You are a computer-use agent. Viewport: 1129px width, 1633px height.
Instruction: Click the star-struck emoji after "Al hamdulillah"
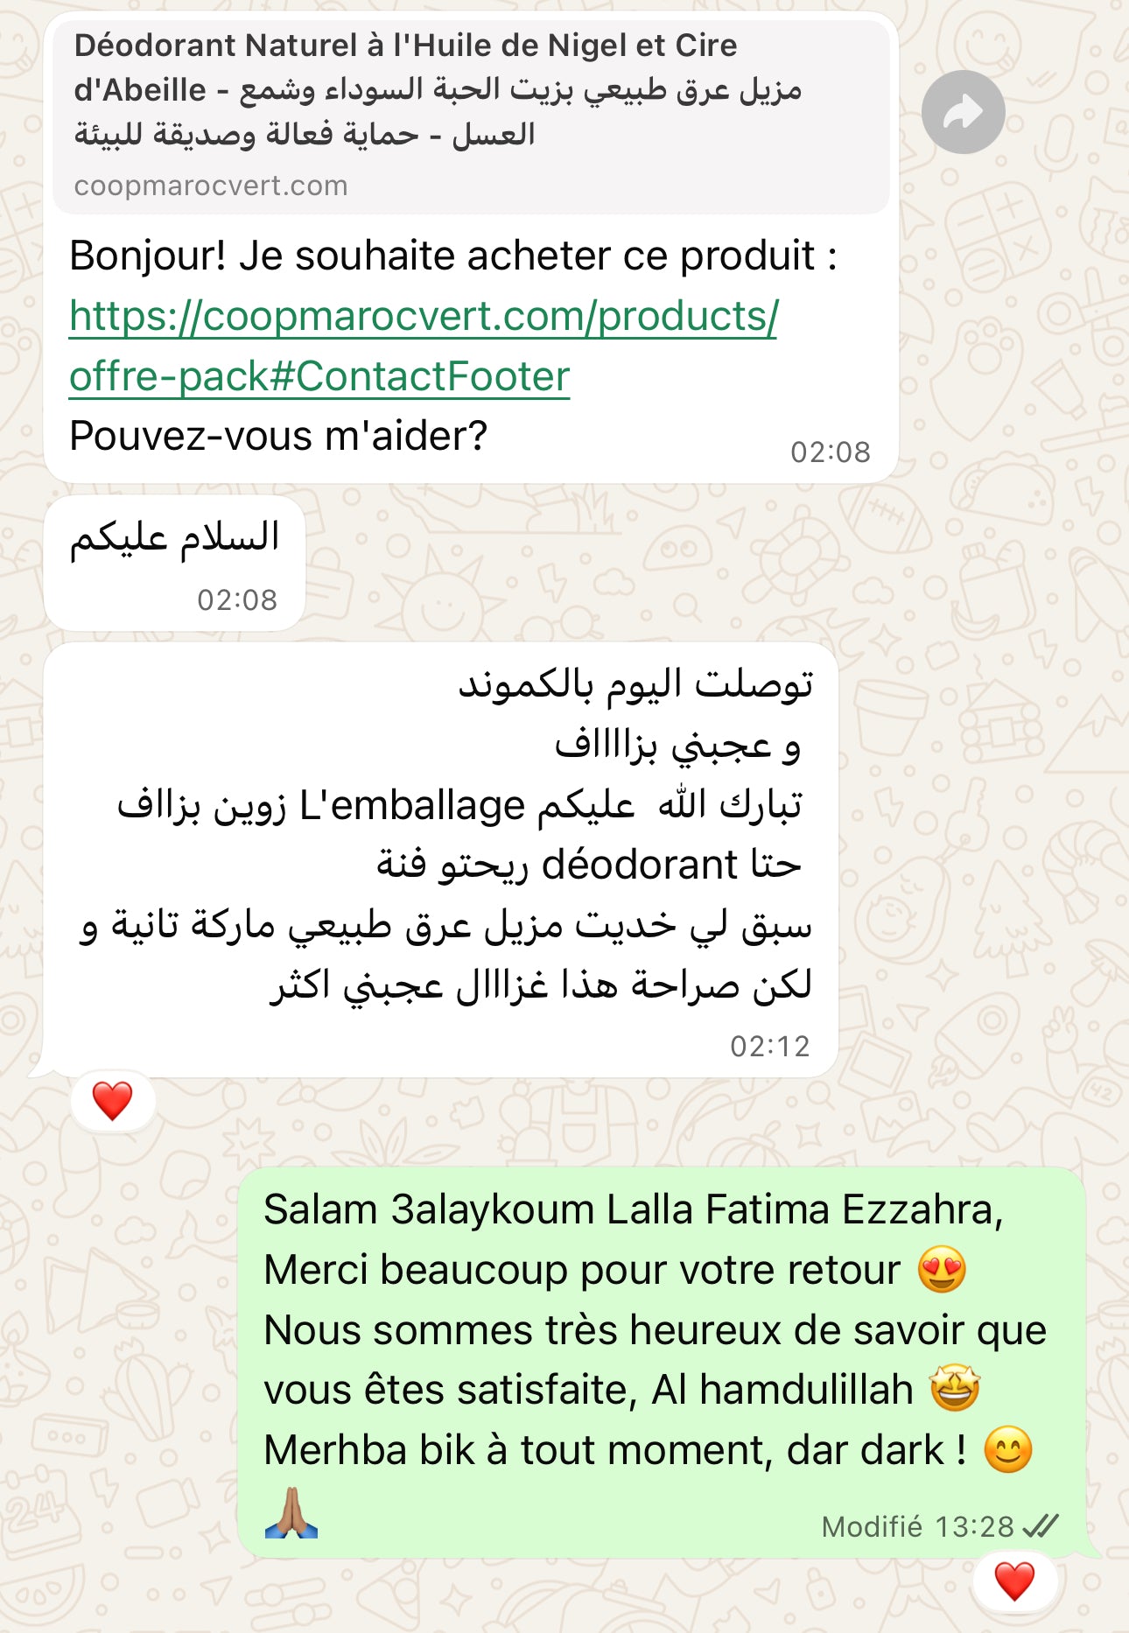click(x=955, y=1389)
